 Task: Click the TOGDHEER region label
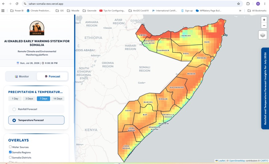(x=163, y=51)
